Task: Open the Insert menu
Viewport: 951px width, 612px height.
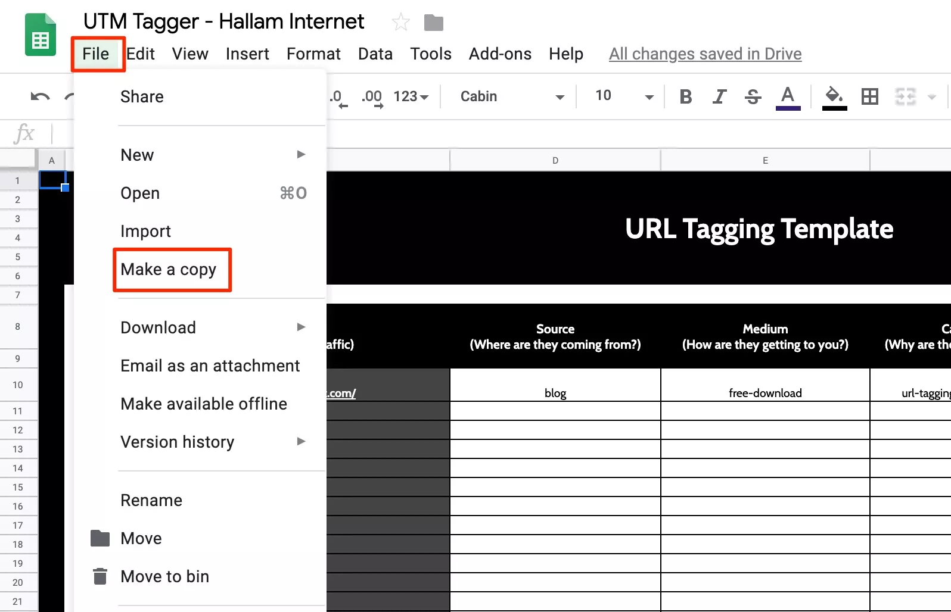Action: click(x=247, y=54)
